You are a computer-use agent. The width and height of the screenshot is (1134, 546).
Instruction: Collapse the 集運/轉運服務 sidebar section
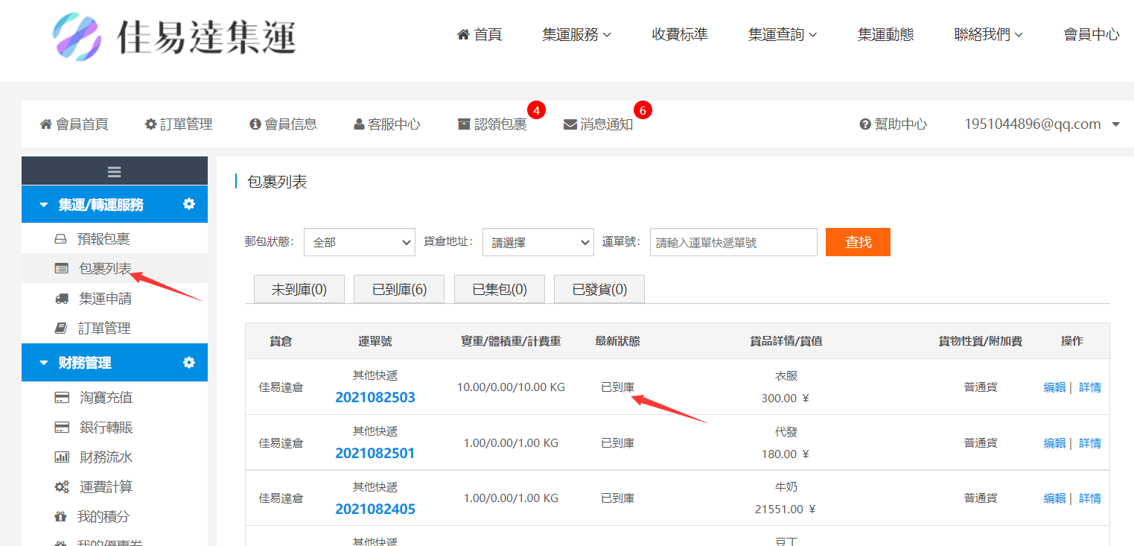click(x=43, y=205)
